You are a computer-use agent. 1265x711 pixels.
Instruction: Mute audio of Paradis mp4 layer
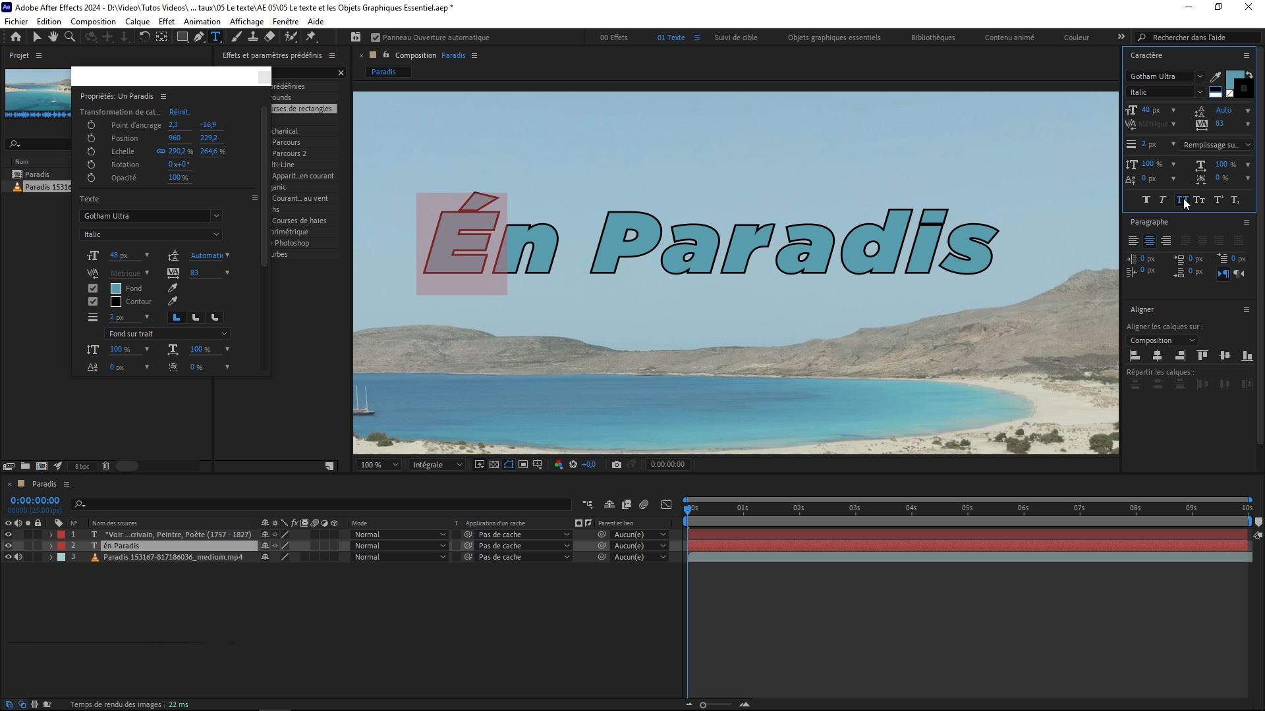pos(18,557)
